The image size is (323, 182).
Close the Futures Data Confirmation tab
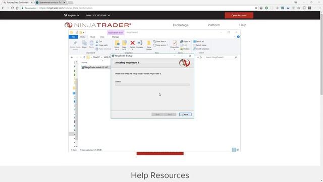[x=32, y=3]
